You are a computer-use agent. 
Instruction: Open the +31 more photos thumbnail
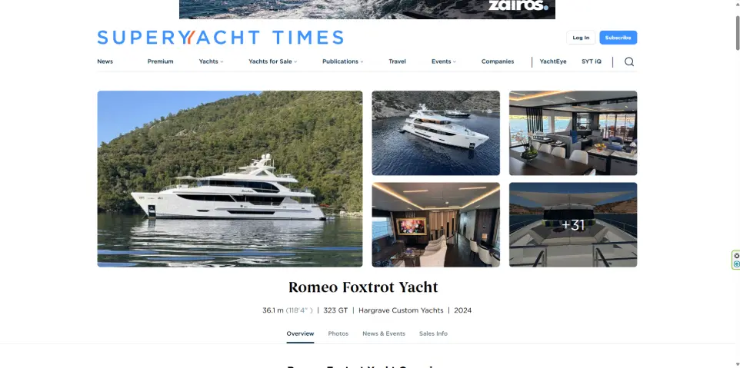pos(573,225)
